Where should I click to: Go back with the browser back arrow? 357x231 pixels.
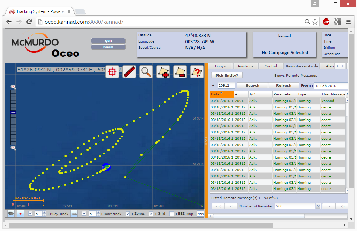(x=9, y=22)
